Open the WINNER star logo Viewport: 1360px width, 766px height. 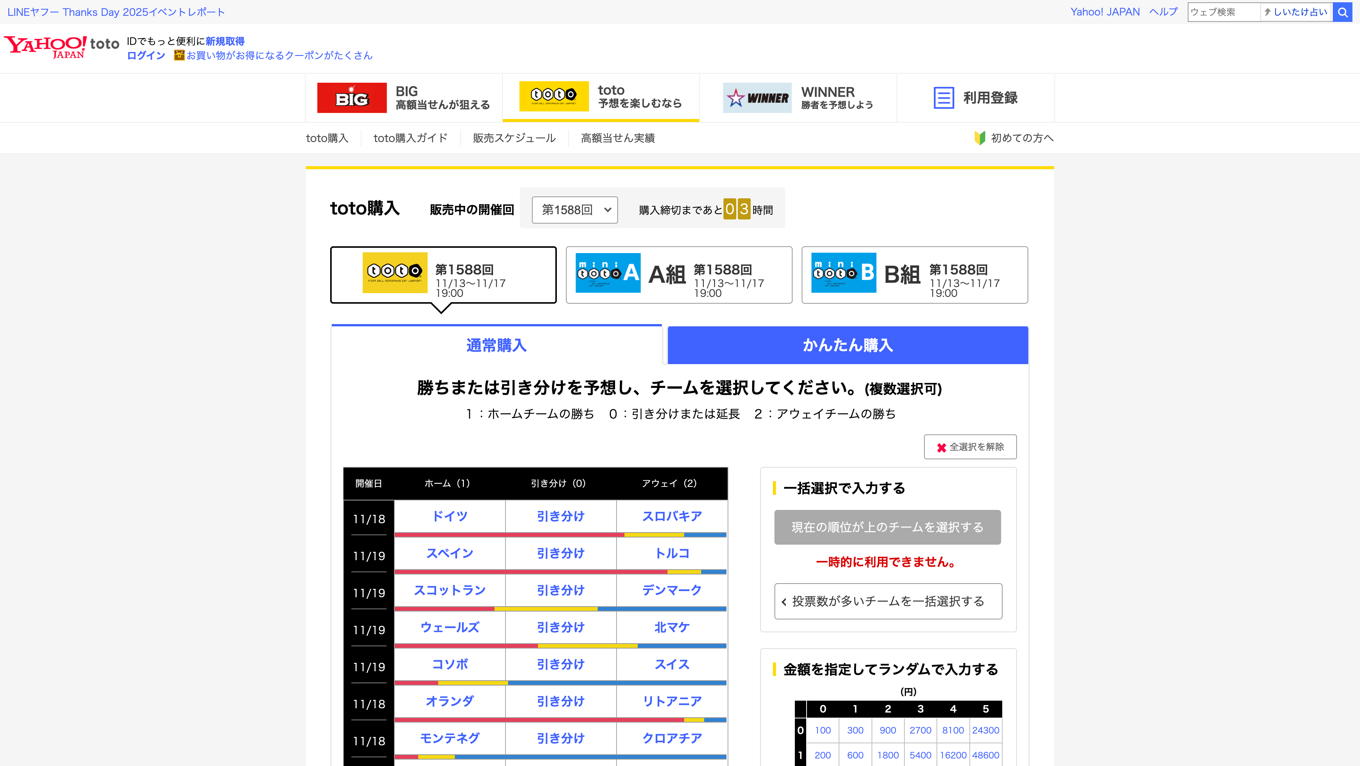(757, 98)
